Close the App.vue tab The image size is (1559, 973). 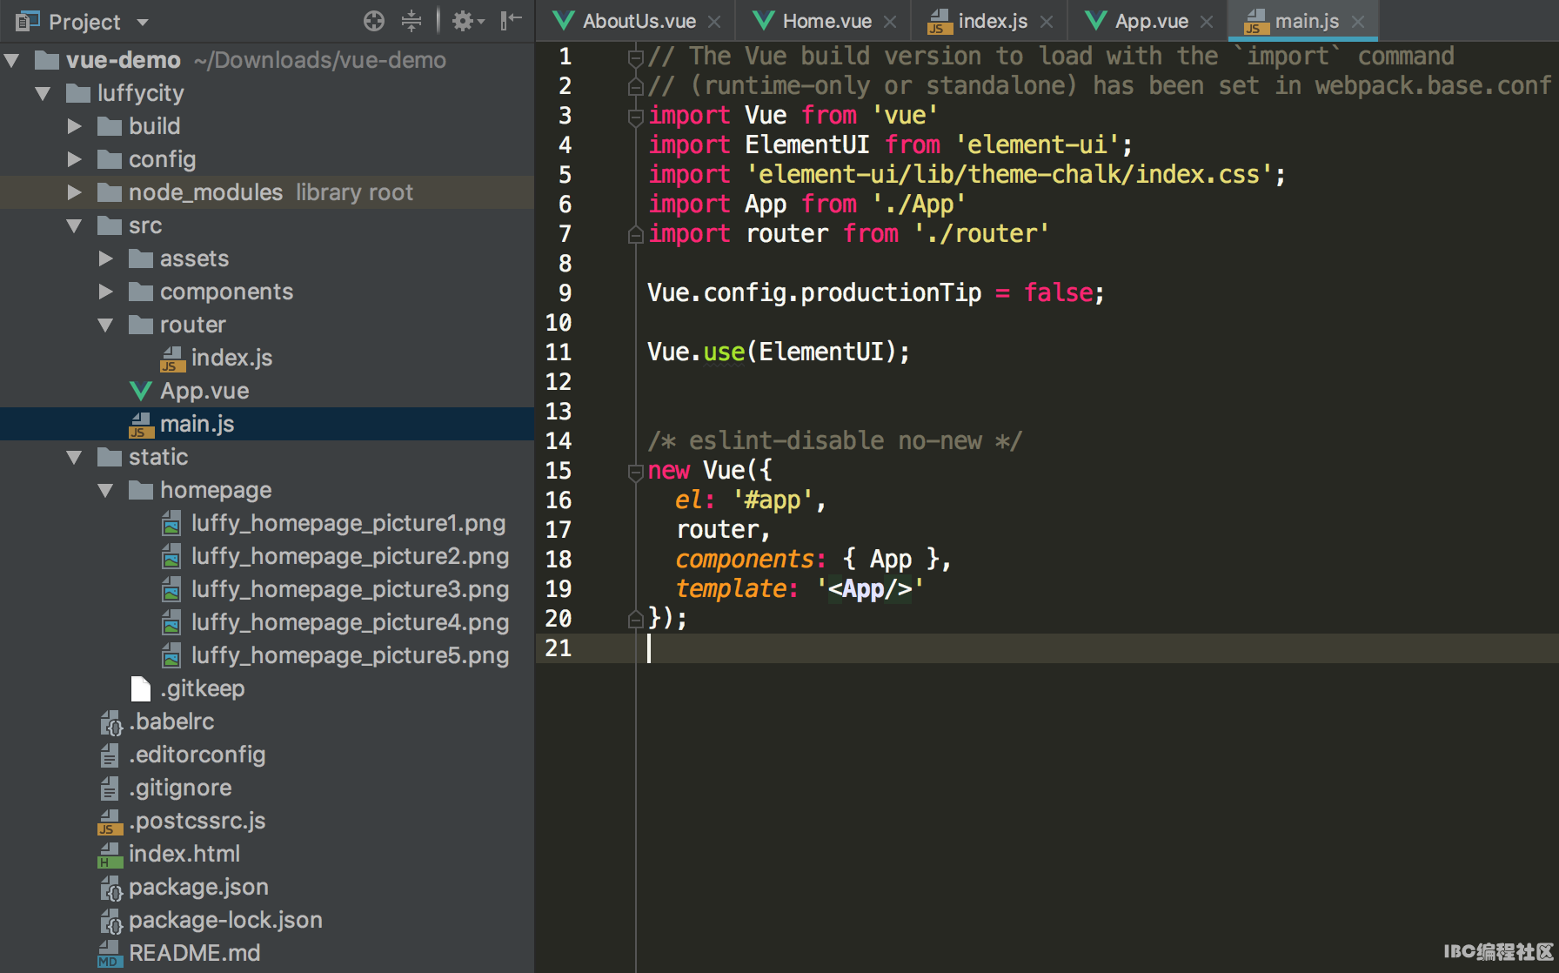pyautogui.click(x=1207, y=22)
